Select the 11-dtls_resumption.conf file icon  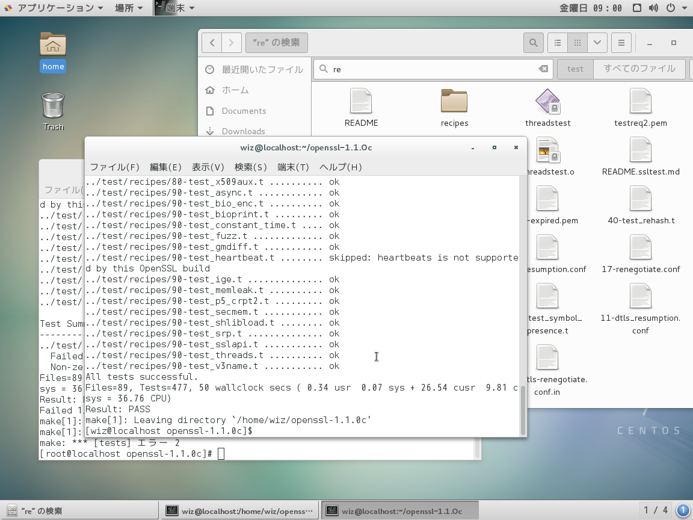click(x=641, y=309)
